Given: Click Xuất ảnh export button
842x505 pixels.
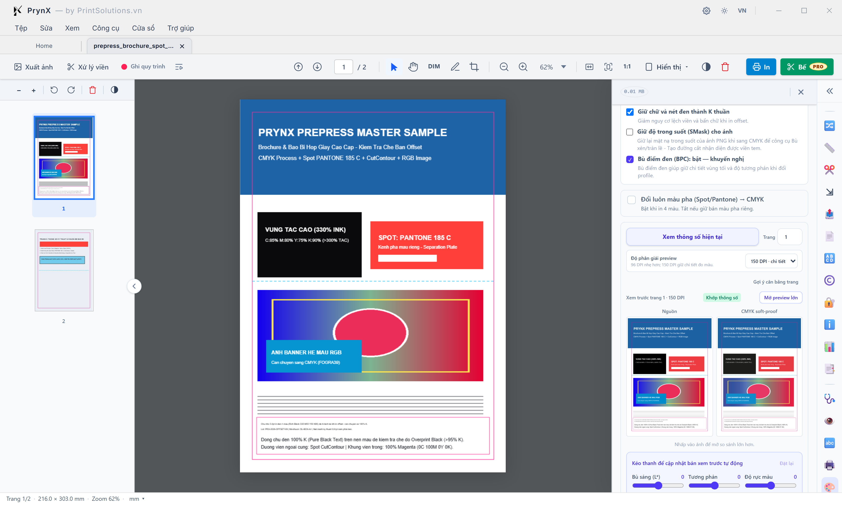Looking at the screenshot, I should click(33, 67).
